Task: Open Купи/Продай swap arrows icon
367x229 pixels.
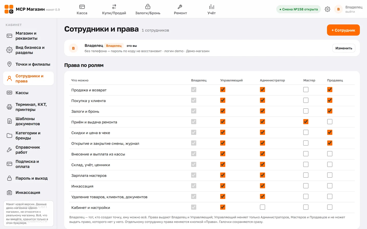Action: pos(114,7)
